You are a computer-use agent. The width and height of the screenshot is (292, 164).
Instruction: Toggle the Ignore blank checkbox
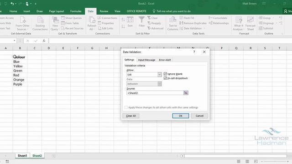pos(165,74)
